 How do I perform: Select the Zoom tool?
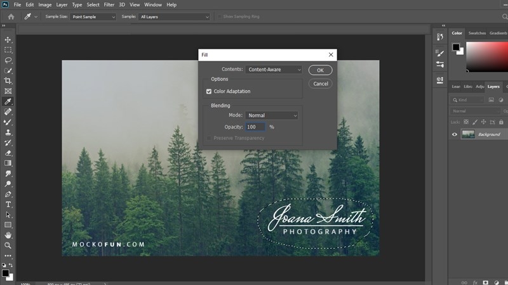click(8, 245)
